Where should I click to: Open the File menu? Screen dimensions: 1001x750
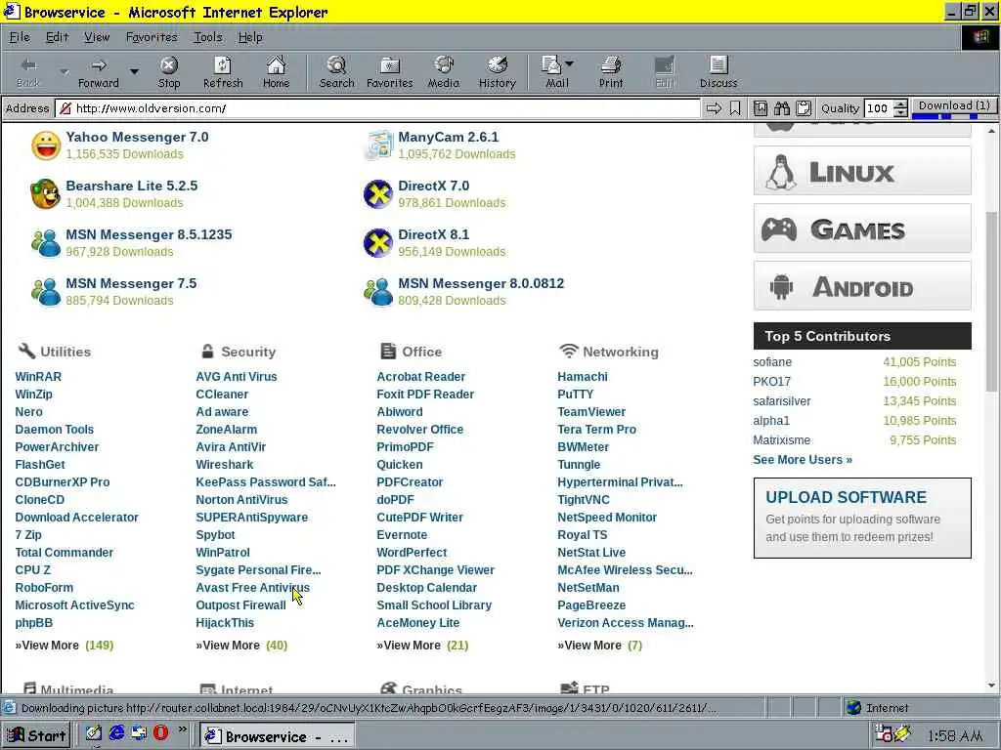tap(20, 38)
